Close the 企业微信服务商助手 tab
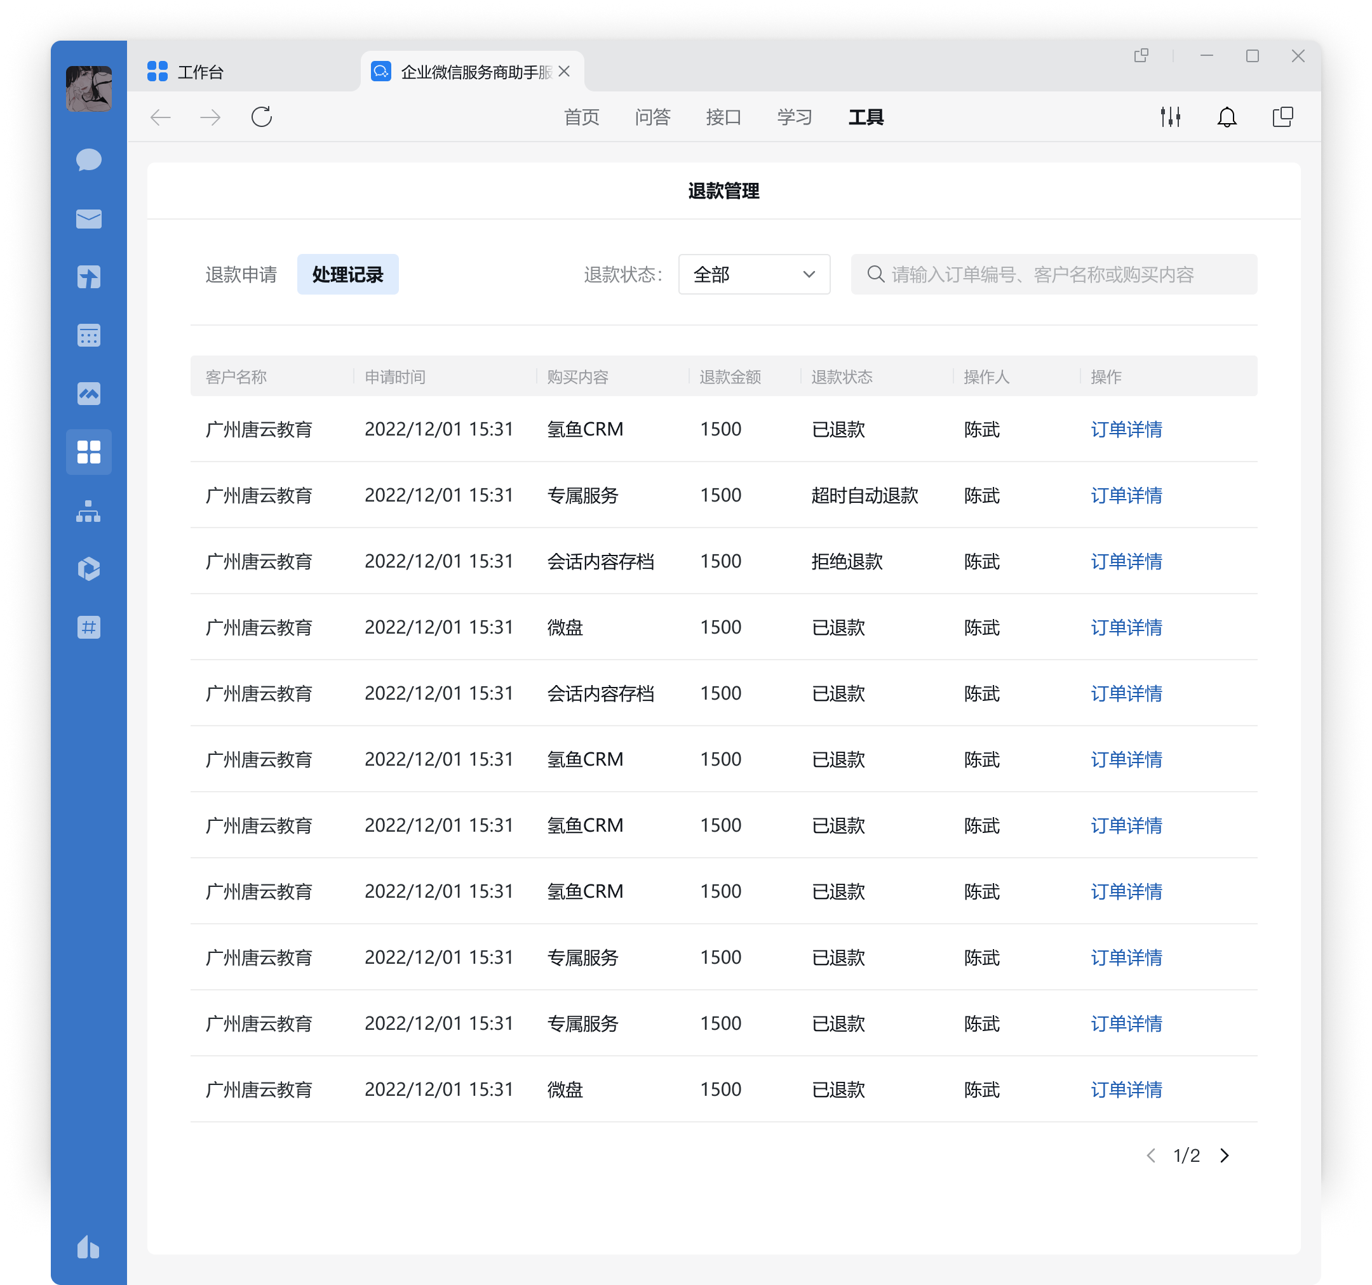 coord(564,72)
